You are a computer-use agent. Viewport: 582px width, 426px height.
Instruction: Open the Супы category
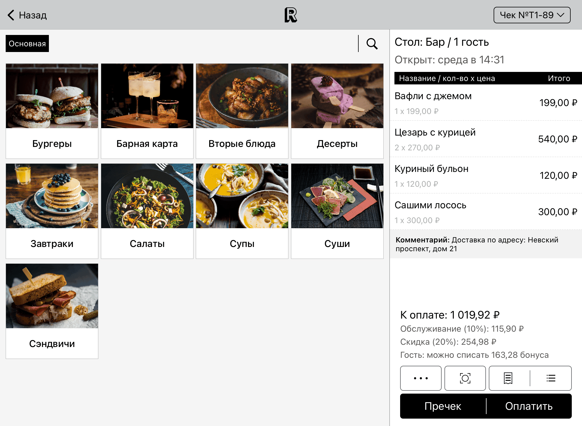tap(242, 211)
